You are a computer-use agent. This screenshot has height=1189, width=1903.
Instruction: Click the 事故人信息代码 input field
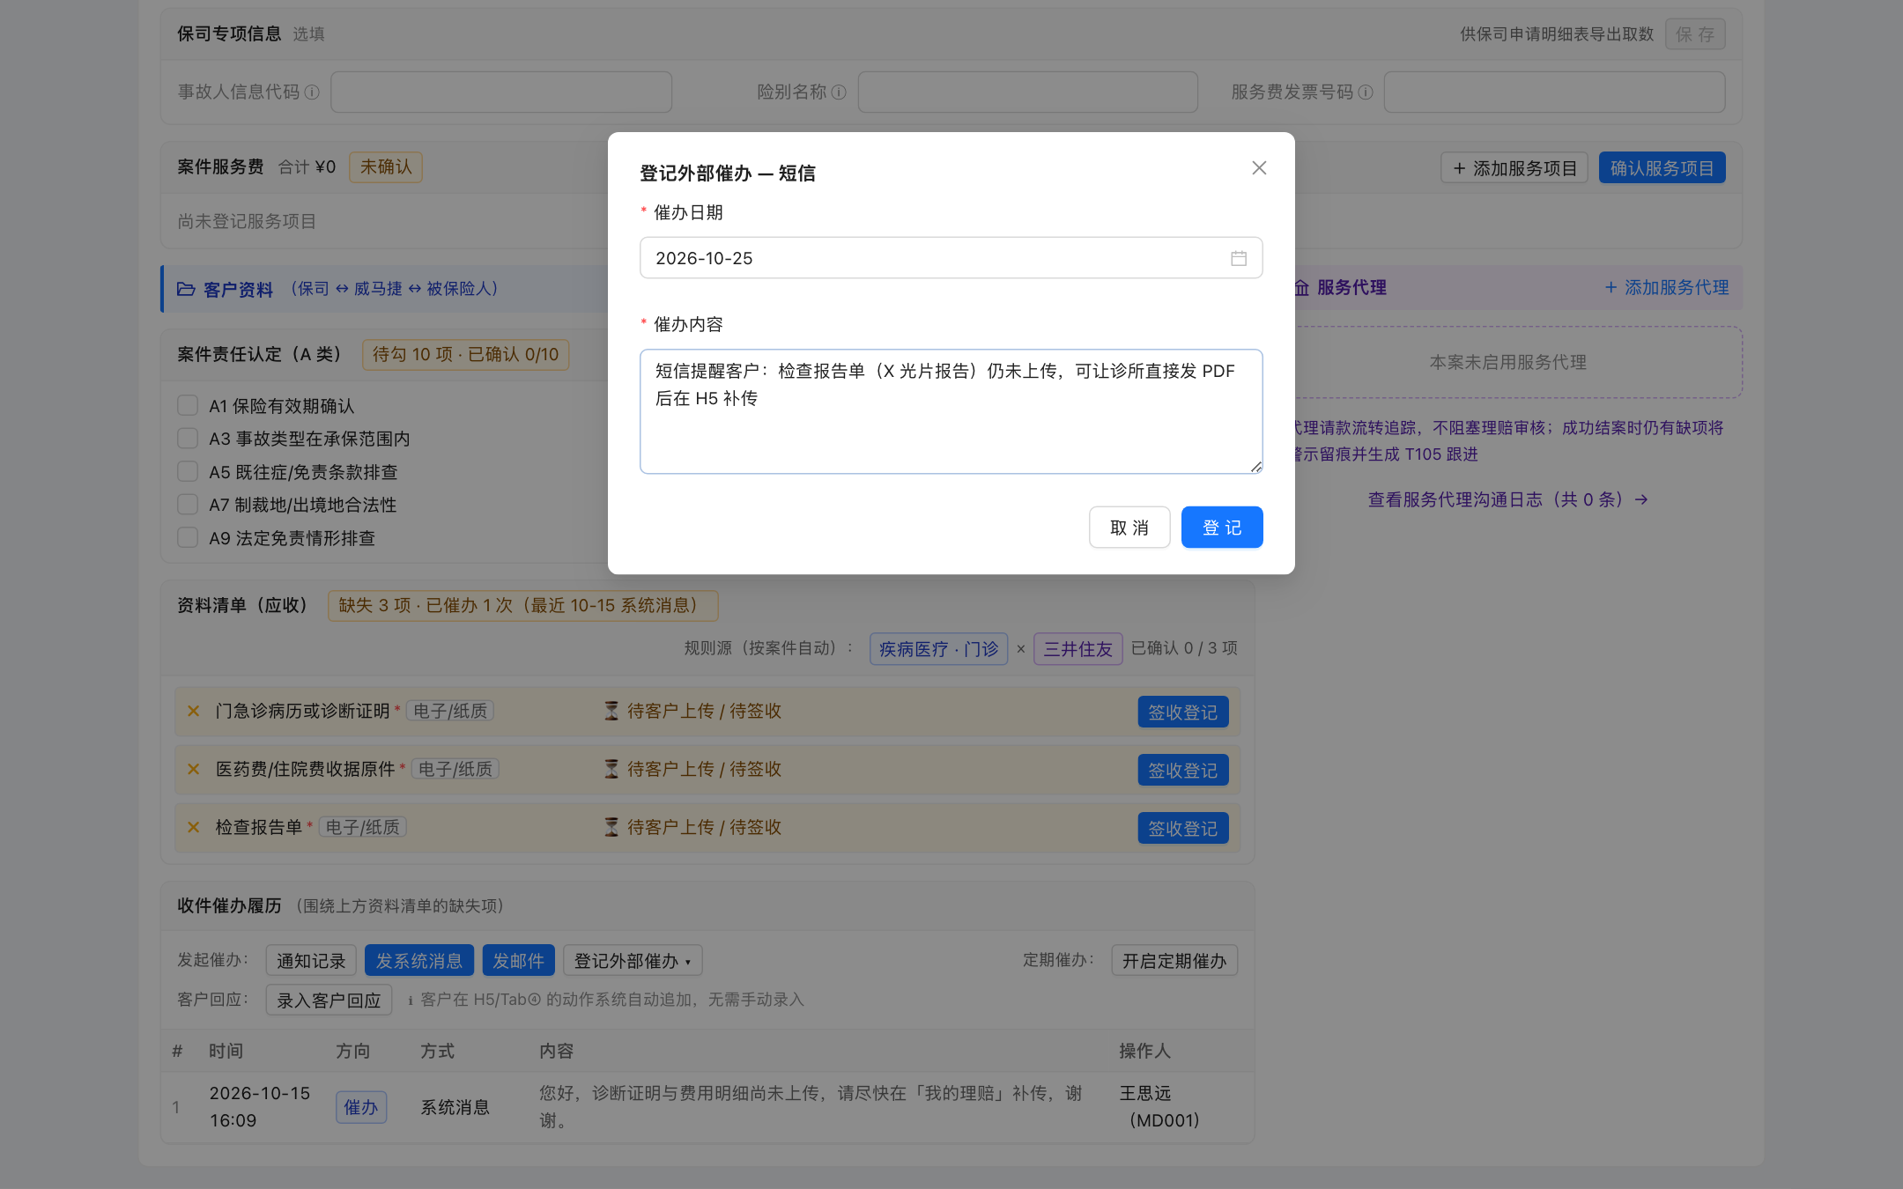pos(501,92)
